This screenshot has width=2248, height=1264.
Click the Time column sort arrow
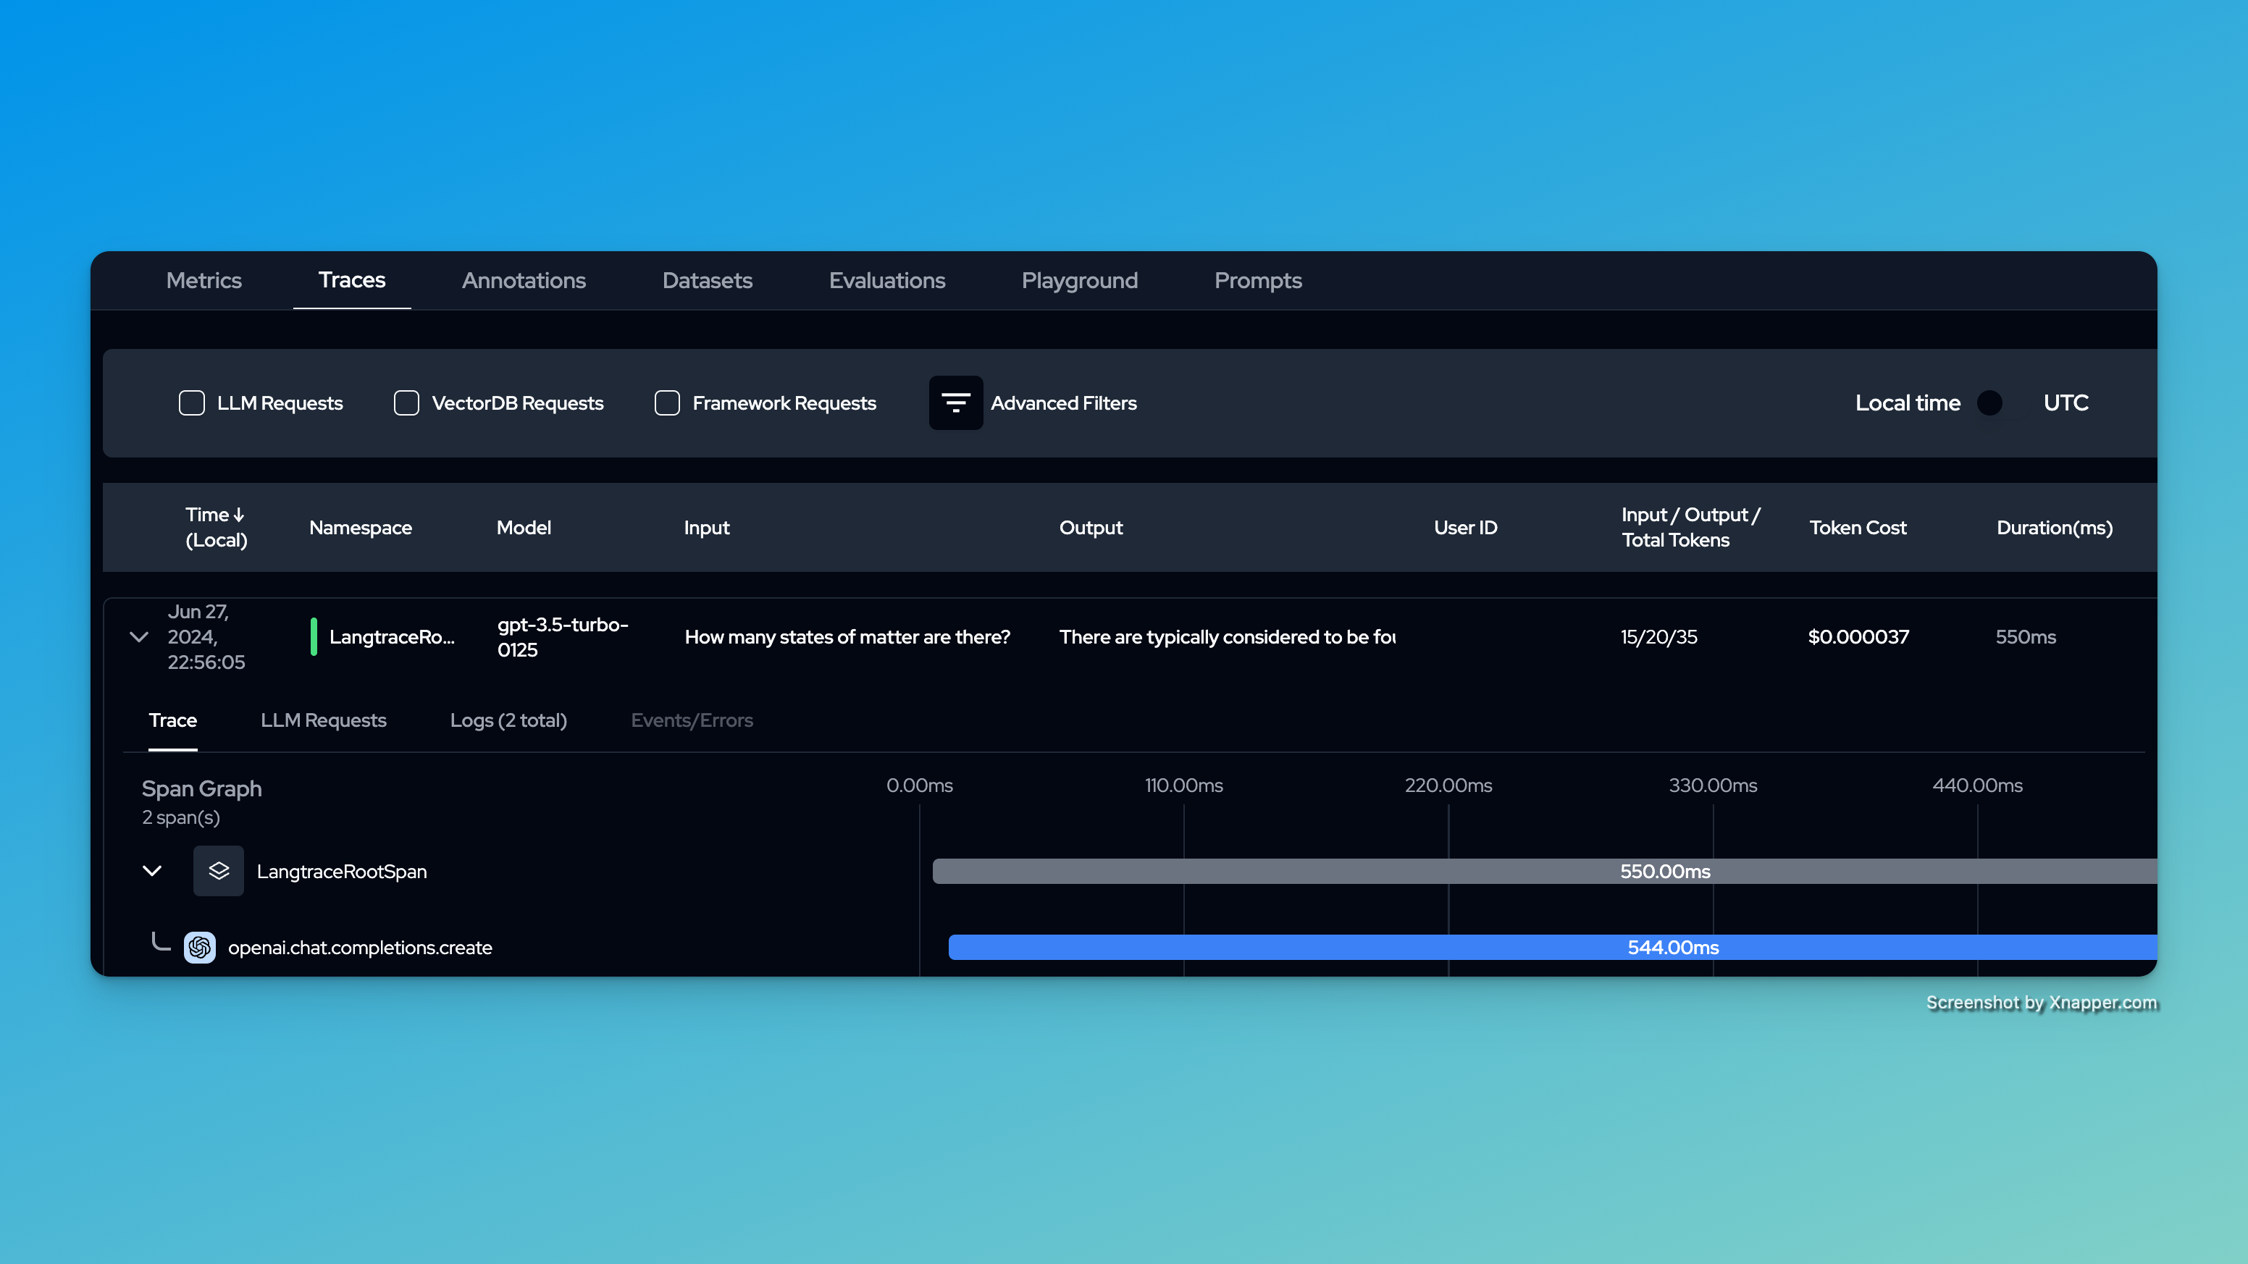pos(239,515)
